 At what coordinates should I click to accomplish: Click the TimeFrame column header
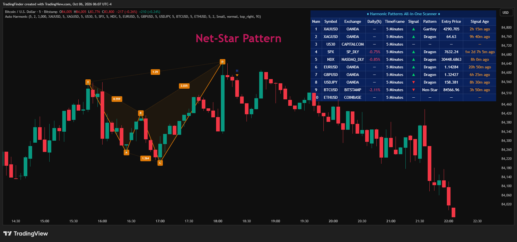pyautogui.click(x=394, y=22)
